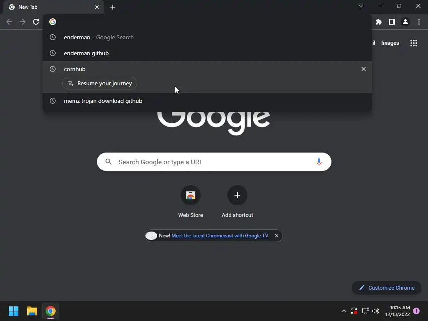Viewport: 428px width, 321px height.
Task: Toggle the side panel icon
Action: tap(392, 22)
